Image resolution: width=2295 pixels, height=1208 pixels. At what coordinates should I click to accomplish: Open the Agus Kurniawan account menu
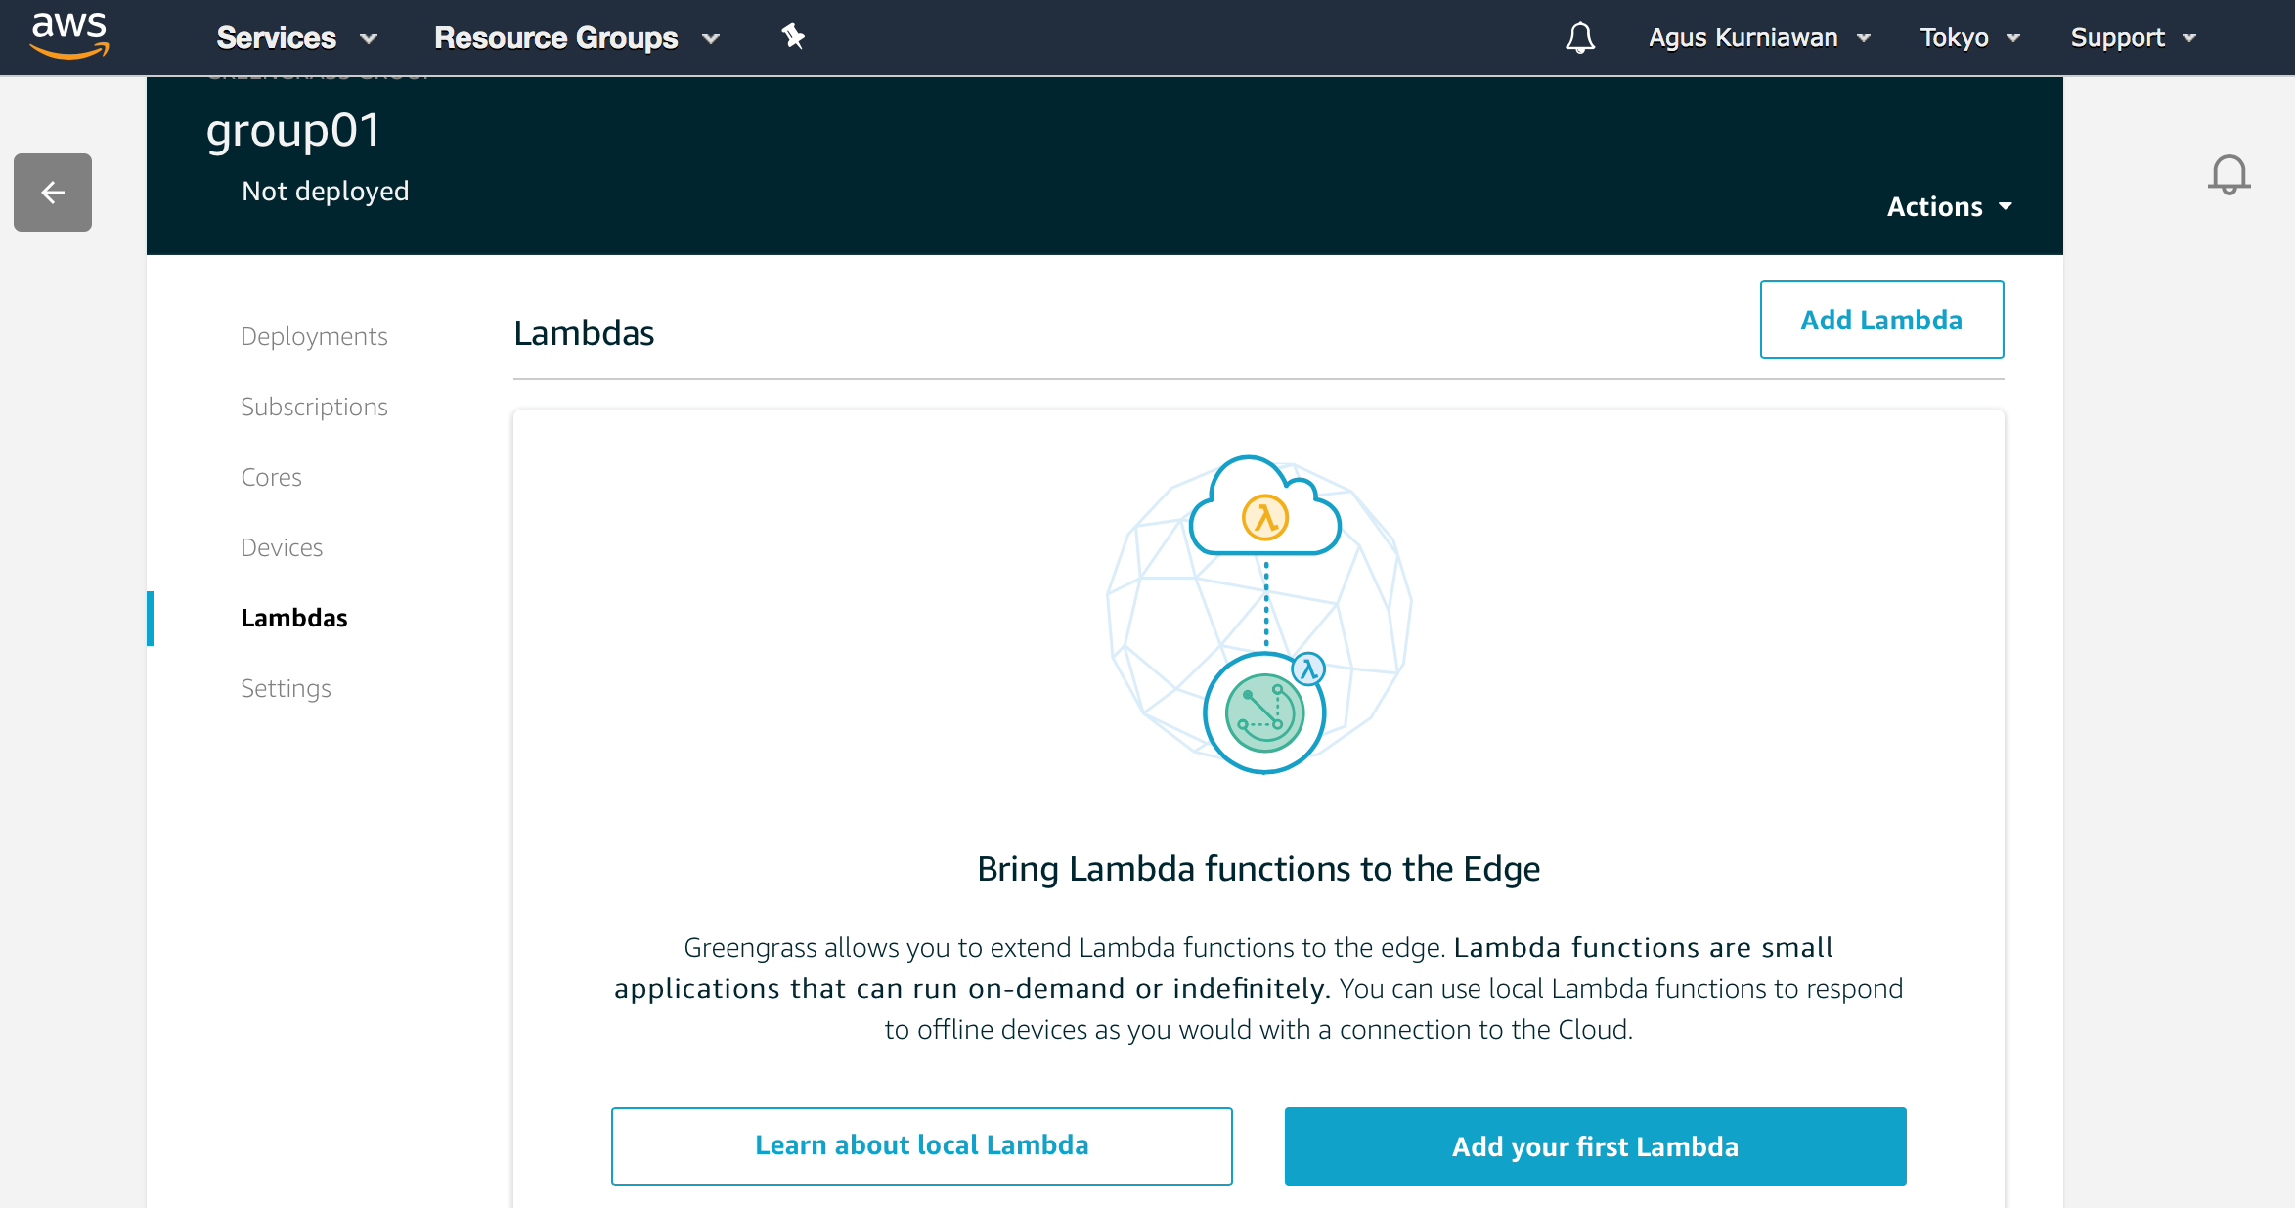(x=1758, y=38)
